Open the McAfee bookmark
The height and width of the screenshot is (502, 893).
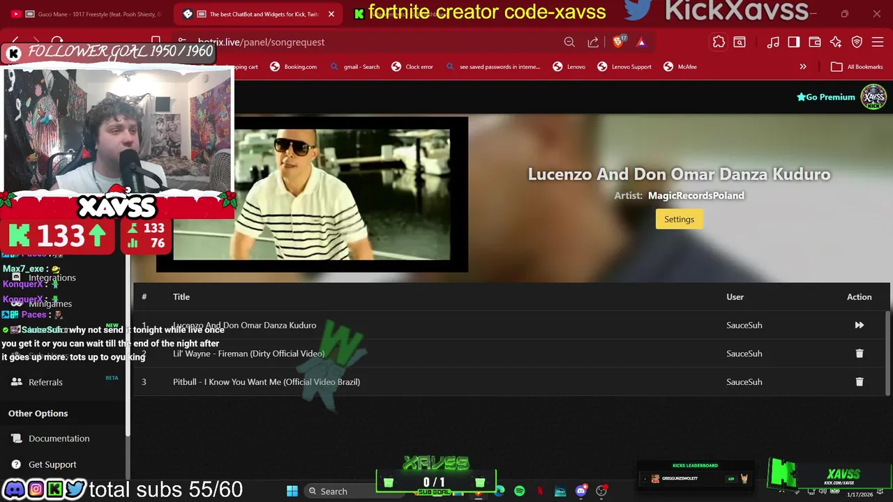(680, 67)
